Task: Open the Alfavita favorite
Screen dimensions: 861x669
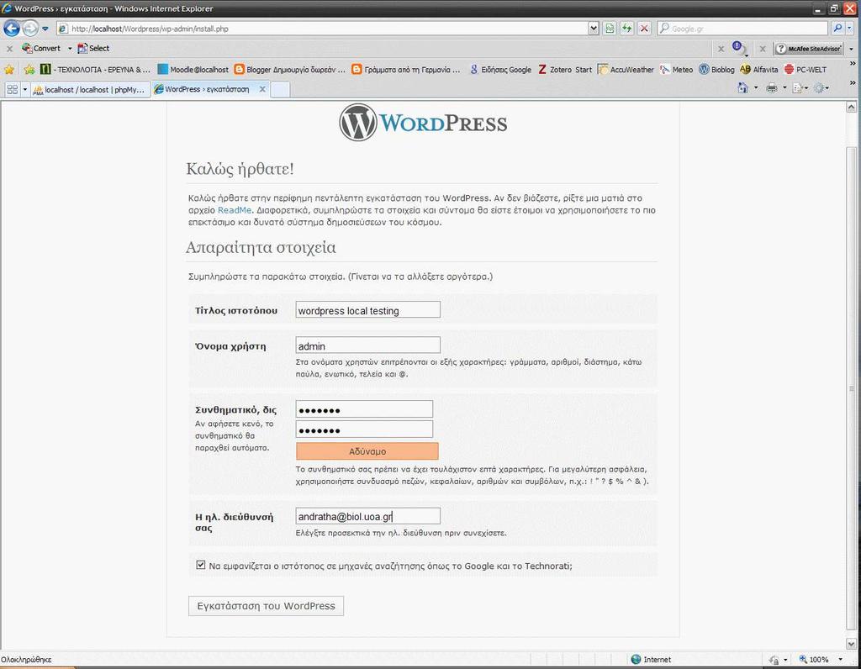Action: click(759, 70)
